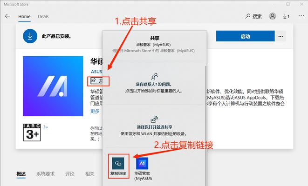Viewport: 308px width, 186px height.
Task: Close the Microsoft Store window
Action: (x=302, y=4)
